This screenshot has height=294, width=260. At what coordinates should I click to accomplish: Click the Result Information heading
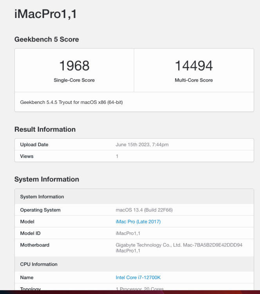(45, 129)
